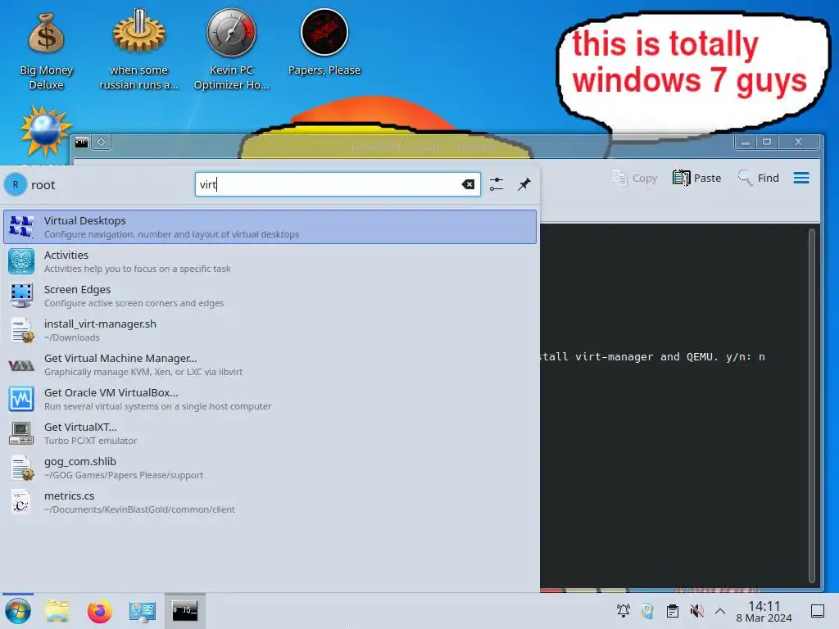Open Big Money Deluxe desktop icon
839x629 pixels.
46,52
